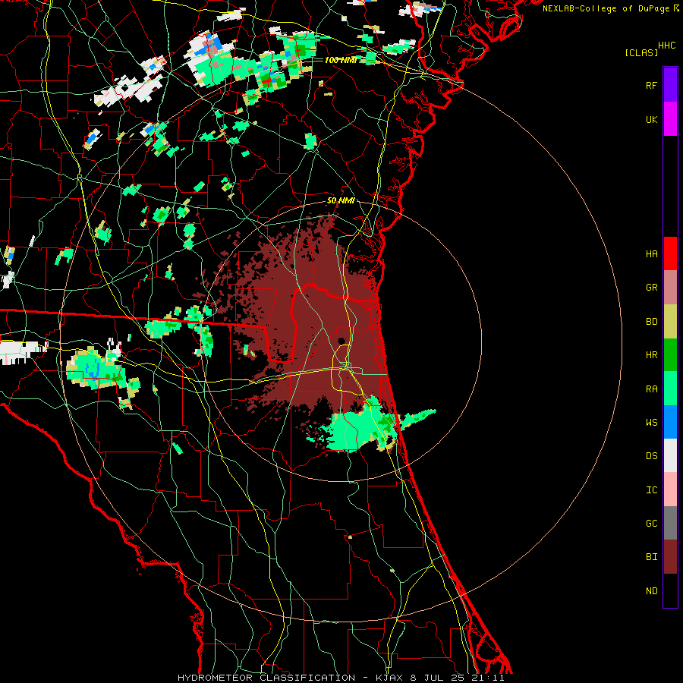Click the "HR" legend label

tap(651, 355)
